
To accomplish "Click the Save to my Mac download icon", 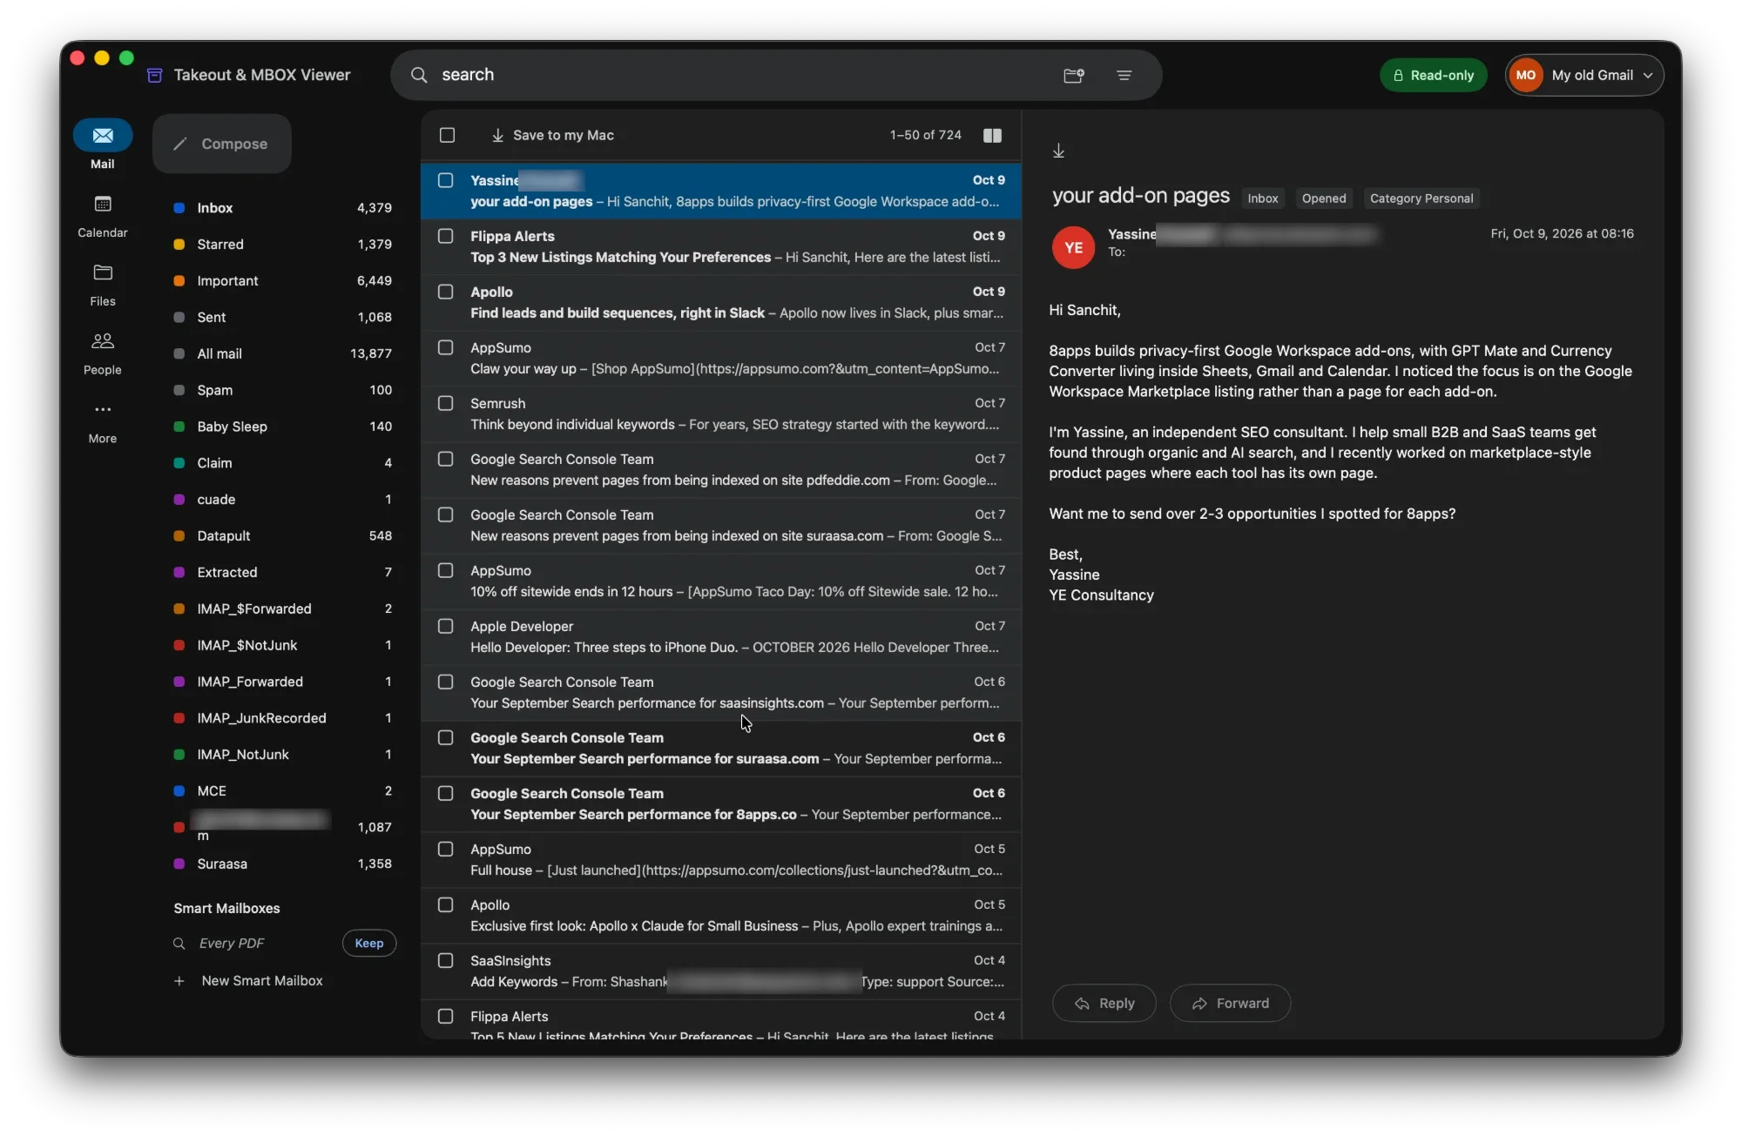I will 497,136.
